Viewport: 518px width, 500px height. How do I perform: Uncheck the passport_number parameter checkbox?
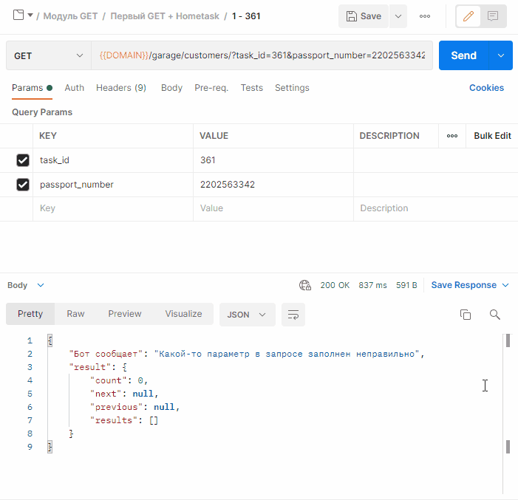(x=23, y=185)
